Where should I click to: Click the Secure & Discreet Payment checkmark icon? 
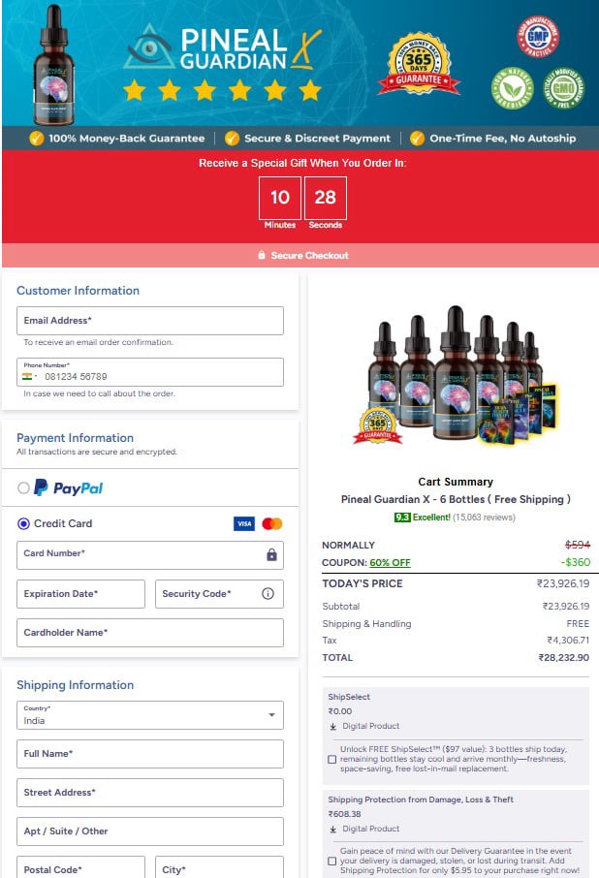pos(232,139)
